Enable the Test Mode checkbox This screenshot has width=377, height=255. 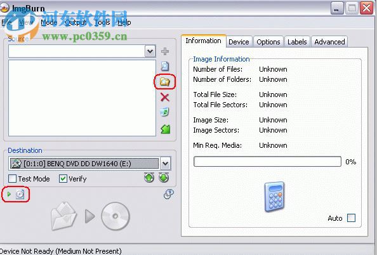pyautogui.click(x=12, y=179)
